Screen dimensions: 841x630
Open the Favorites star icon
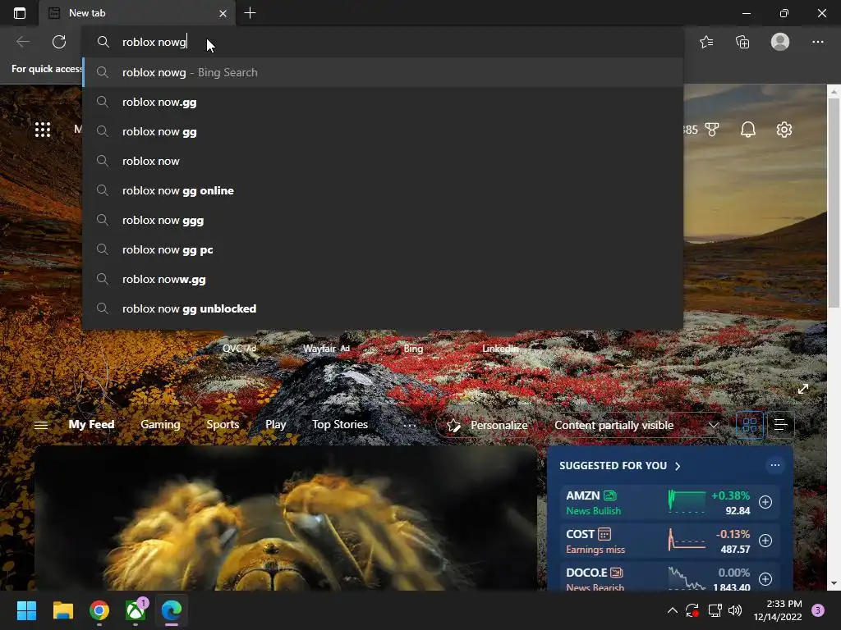[x=706, y=42]
